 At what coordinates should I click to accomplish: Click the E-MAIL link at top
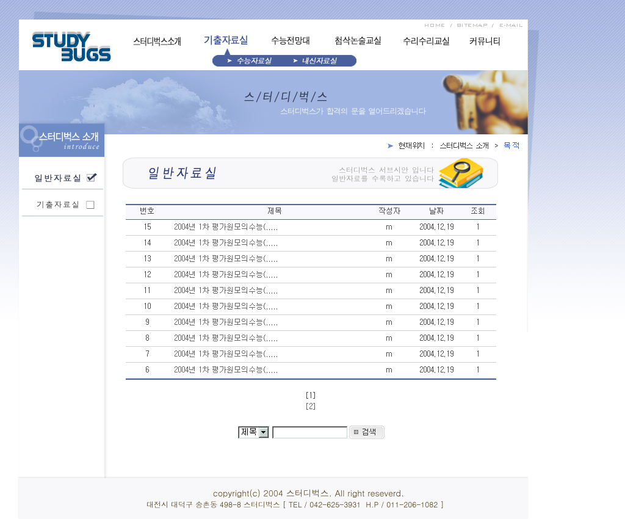point(511,25)
